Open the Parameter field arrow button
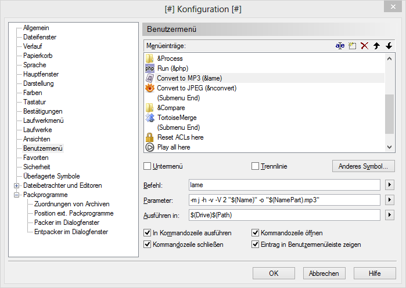406x288 pixels. (389, 200)
